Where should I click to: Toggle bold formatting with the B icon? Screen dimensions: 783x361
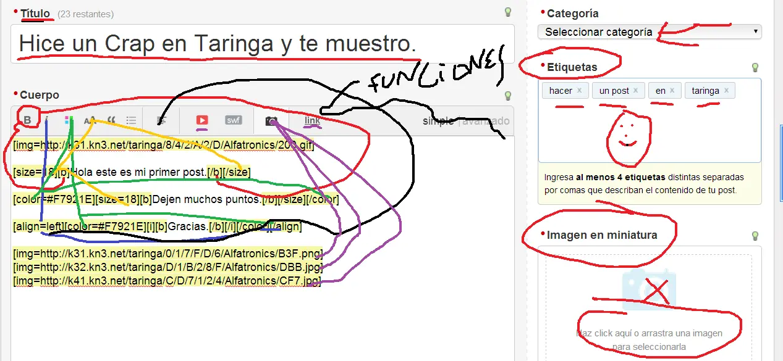point(27,120)
